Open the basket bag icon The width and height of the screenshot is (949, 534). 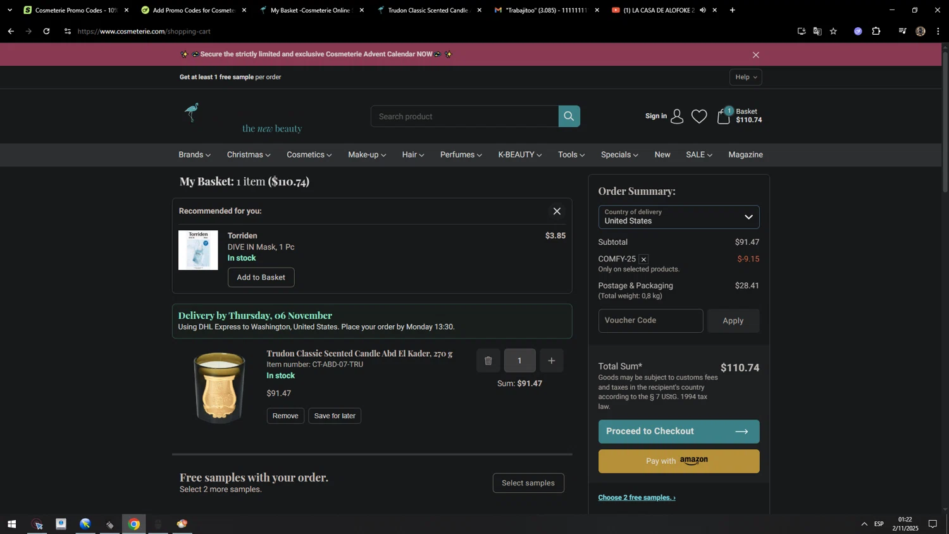pyautogui.click(x=724, y=116)
